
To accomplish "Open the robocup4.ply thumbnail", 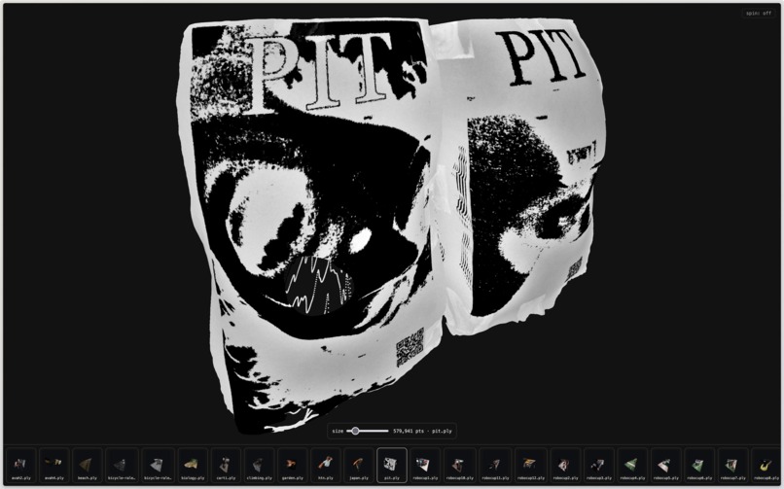I will point(632,466).
